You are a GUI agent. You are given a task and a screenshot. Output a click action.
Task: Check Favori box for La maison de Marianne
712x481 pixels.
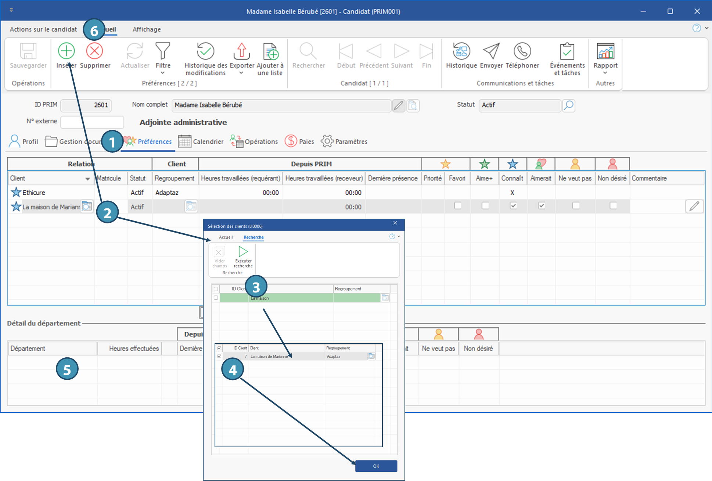tap(457, 206)
